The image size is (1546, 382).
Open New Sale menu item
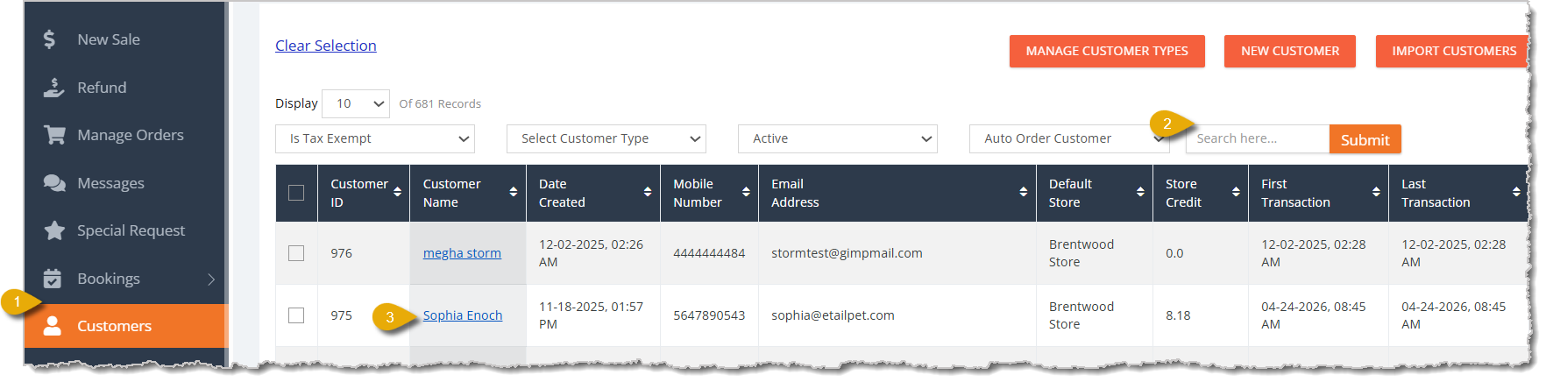pos(109,39)
